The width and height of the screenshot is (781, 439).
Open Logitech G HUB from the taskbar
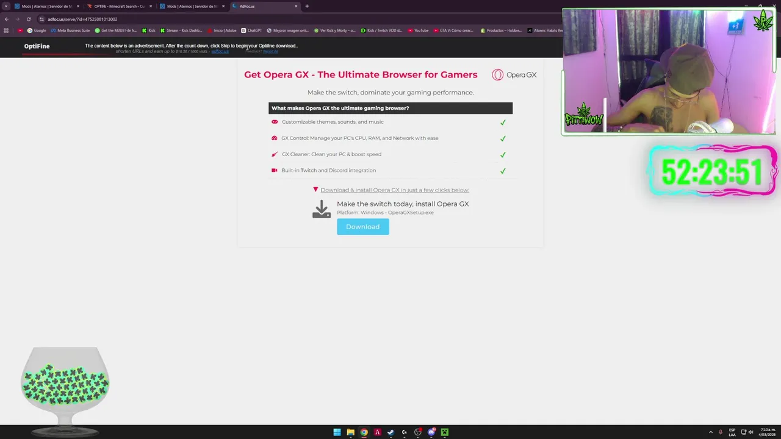404,432
